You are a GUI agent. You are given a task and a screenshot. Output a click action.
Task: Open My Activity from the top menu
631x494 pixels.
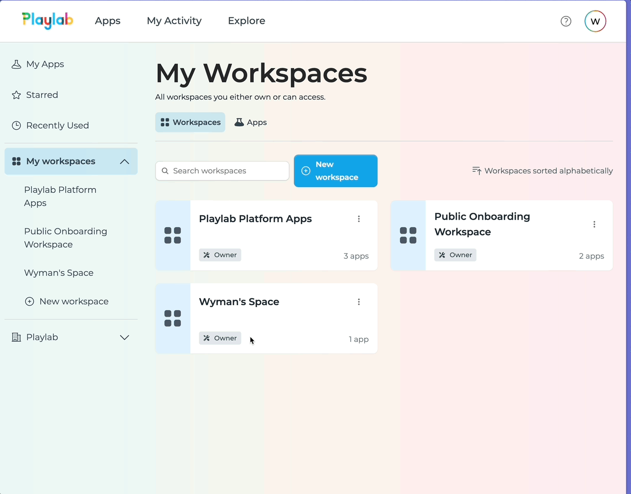174,21
